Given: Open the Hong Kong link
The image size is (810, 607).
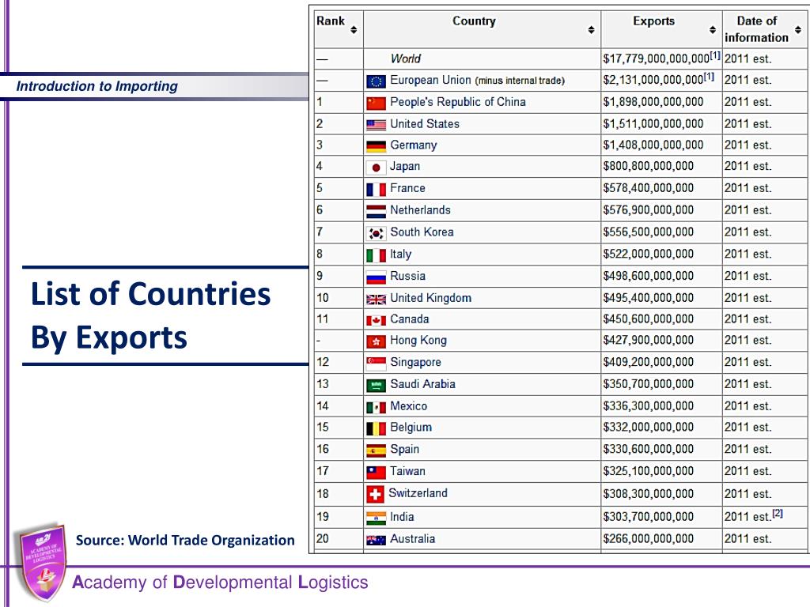Looking at the screenshot, I should click(x=418, y=341).
